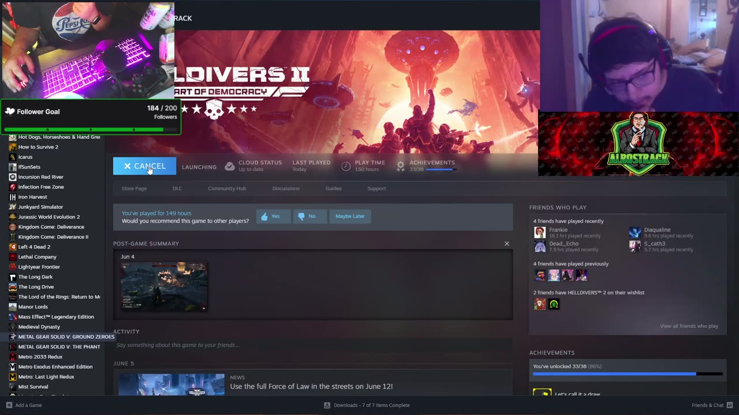Close the Post-Game Summary panel

(507, 244)
